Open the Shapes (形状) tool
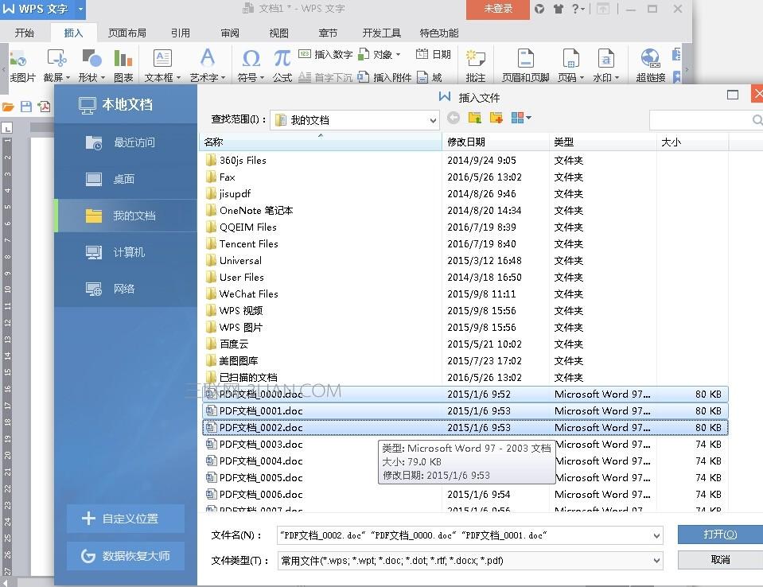The height and width of the screenshot is (587, 763). click(91, 58)
